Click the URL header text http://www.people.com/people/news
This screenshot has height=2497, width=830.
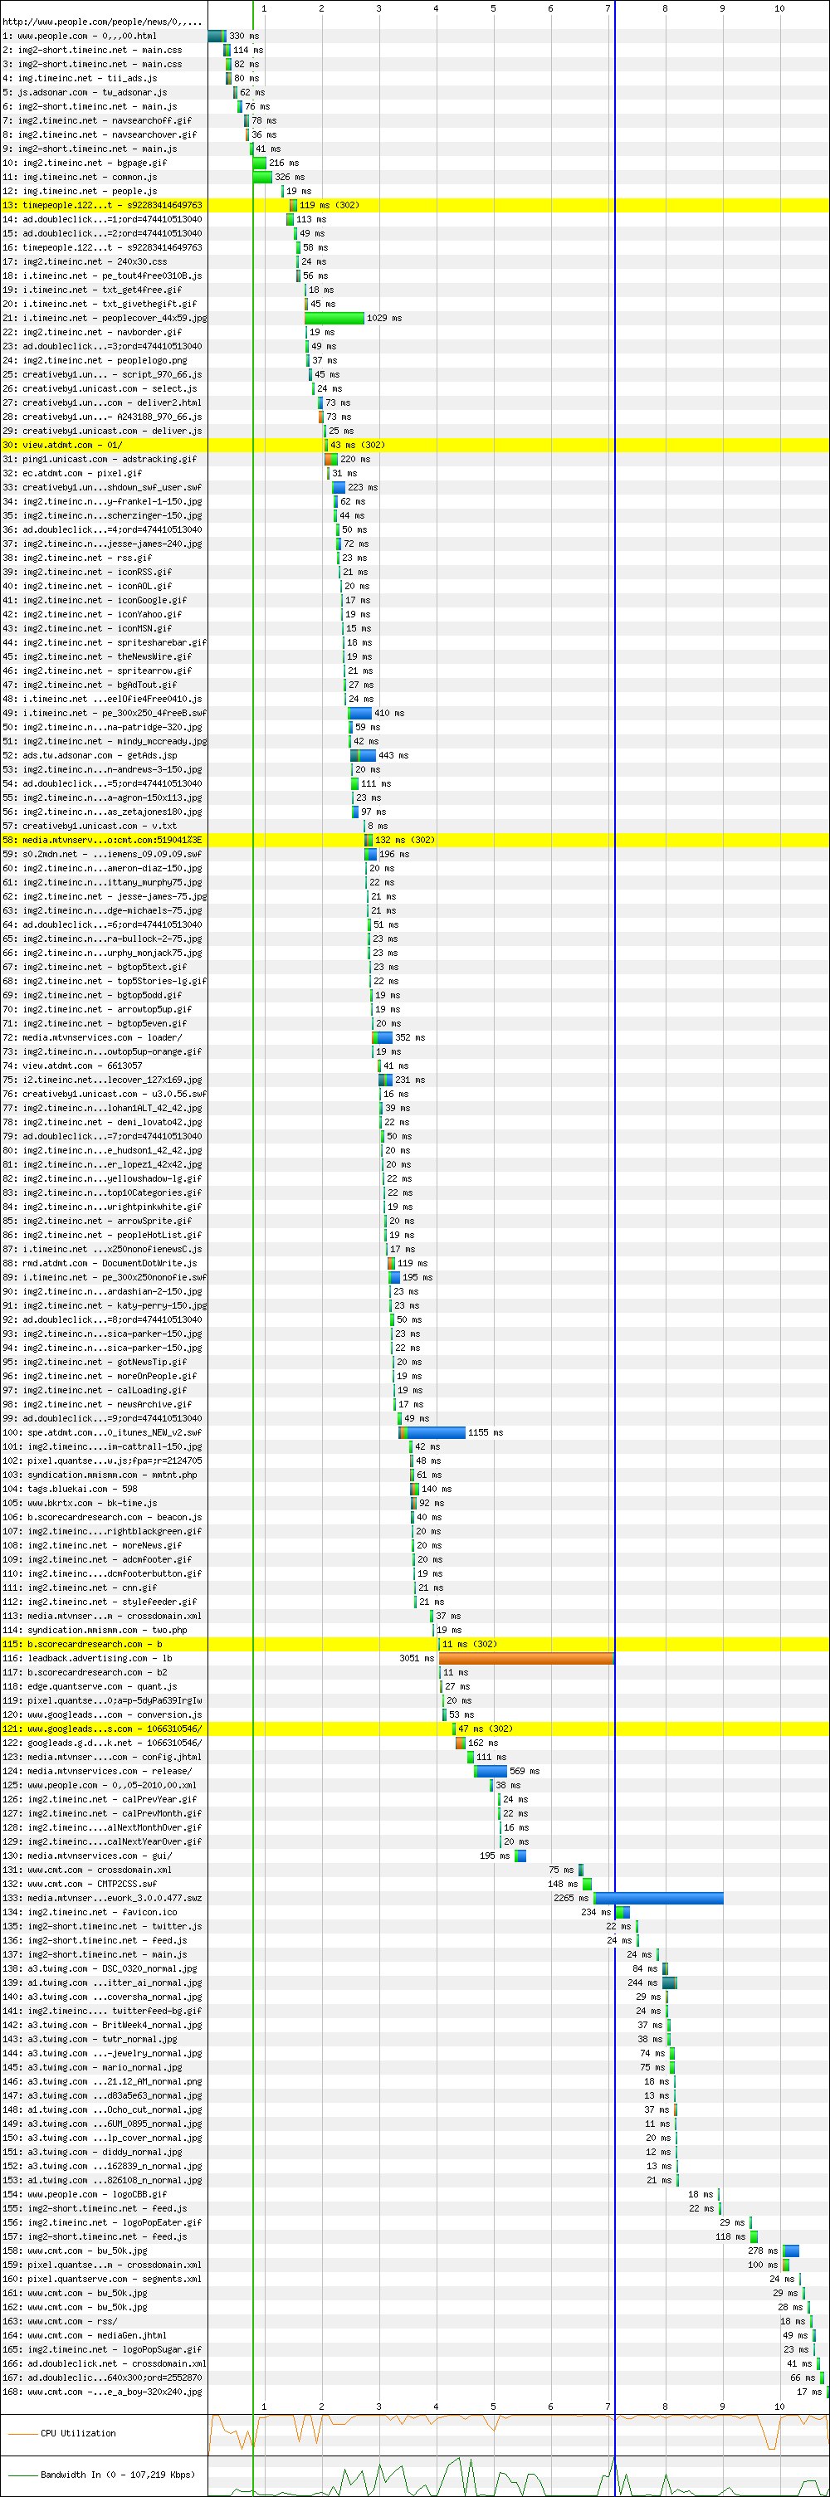[x=103, y=22]
